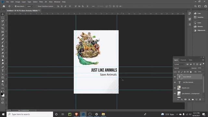Toggle lock transparent pixels in Layers

pyautogui.click(x=179, y=72)
